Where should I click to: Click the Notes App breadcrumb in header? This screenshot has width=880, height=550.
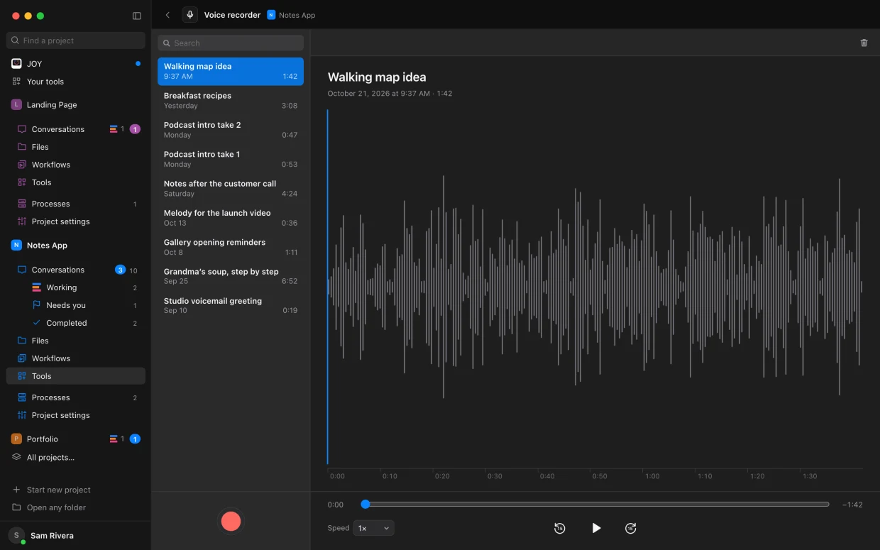click(x=291, y=15)
